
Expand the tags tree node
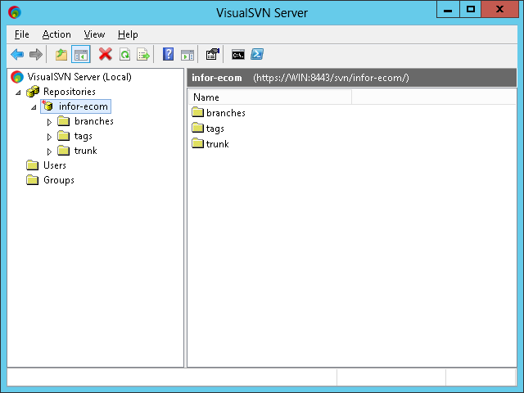coord(49,137)
